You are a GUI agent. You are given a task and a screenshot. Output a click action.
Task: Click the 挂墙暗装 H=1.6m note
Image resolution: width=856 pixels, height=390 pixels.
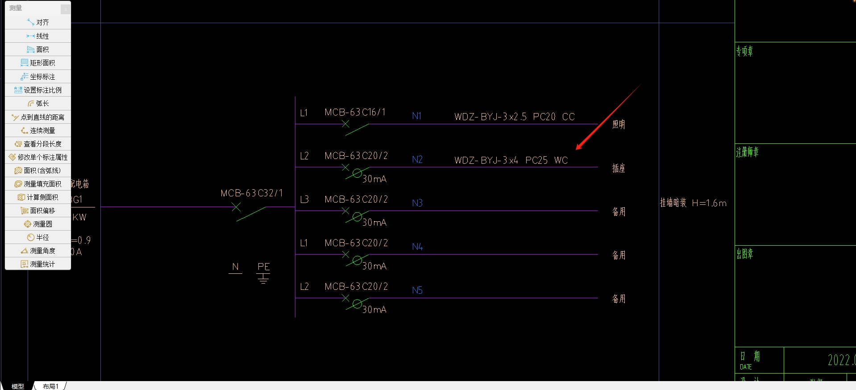coord(693,203)
